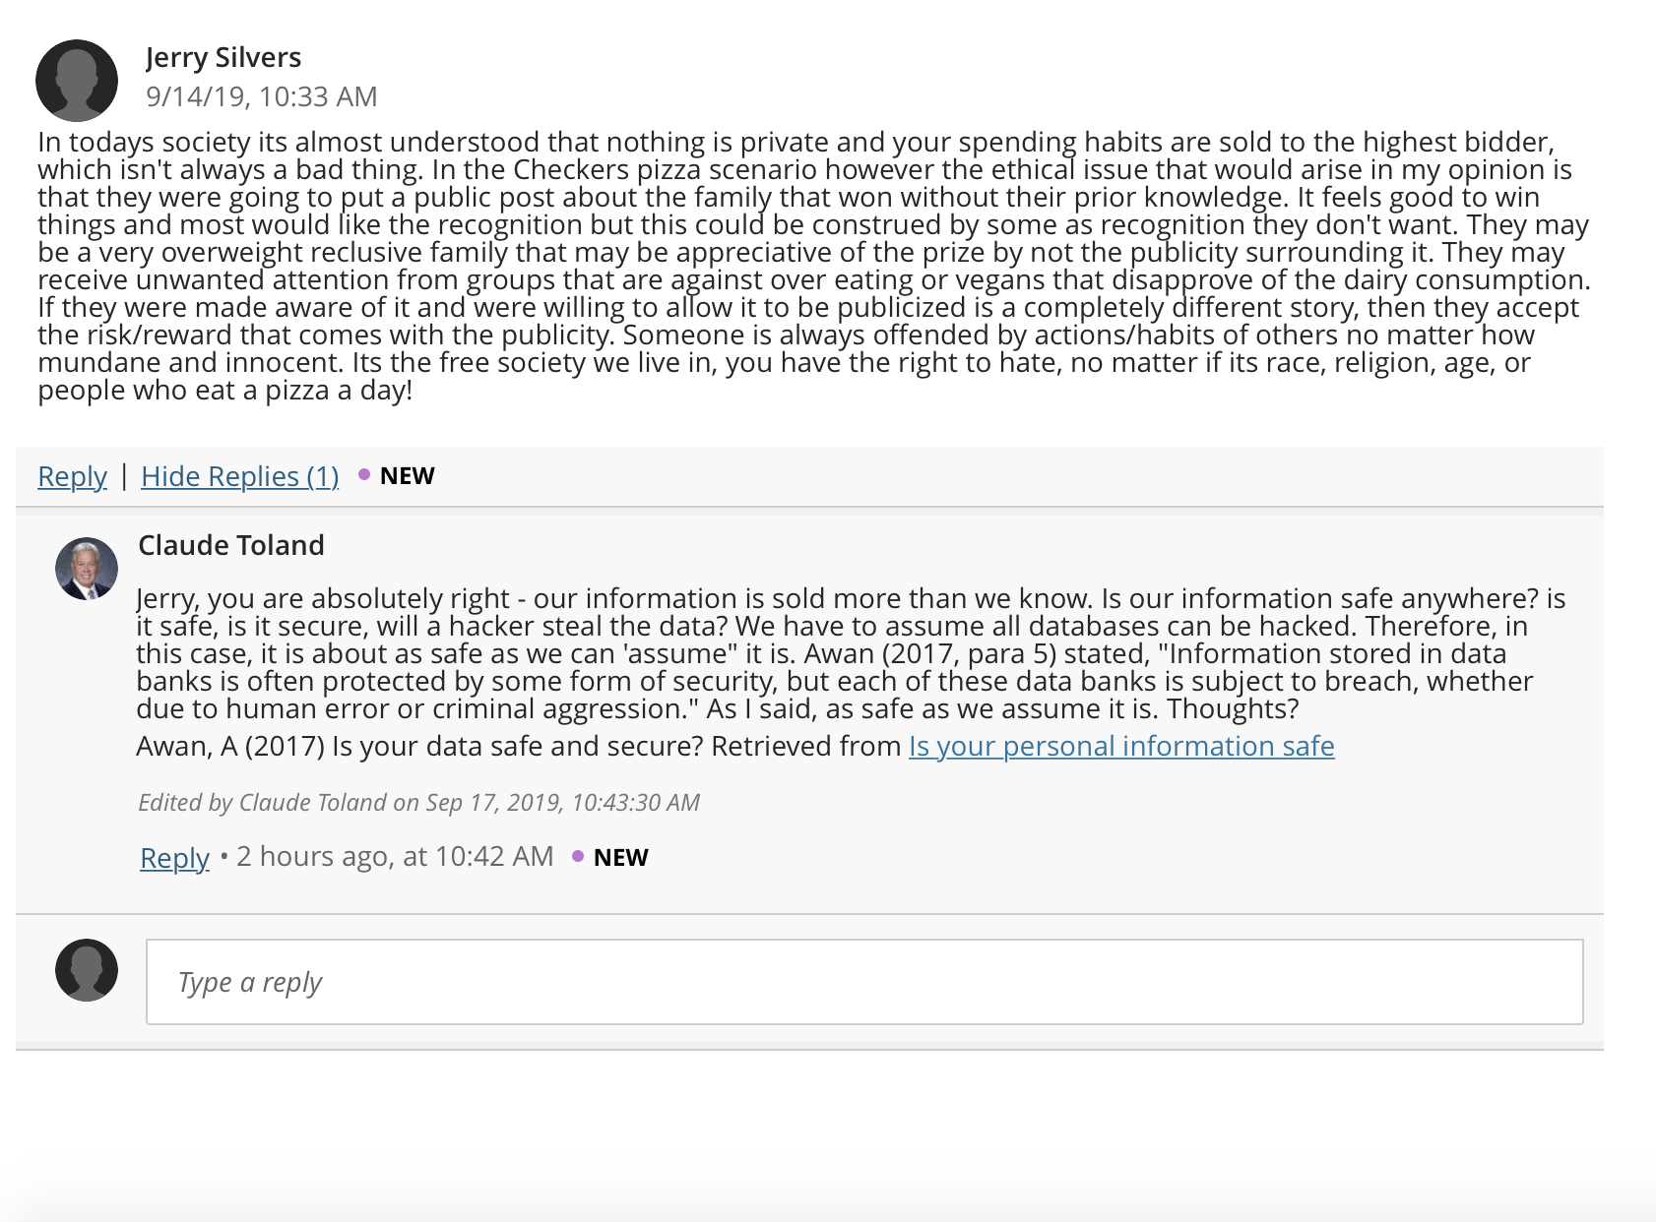Screen dimensions: 1656x1222
Task: Collapse the thread with Hide Replies (1)
Action: [240, 476]
